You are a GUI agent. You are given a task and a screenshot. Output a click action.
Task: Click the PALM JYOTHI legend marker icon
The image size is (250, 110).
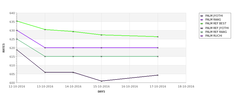(202, 16)
